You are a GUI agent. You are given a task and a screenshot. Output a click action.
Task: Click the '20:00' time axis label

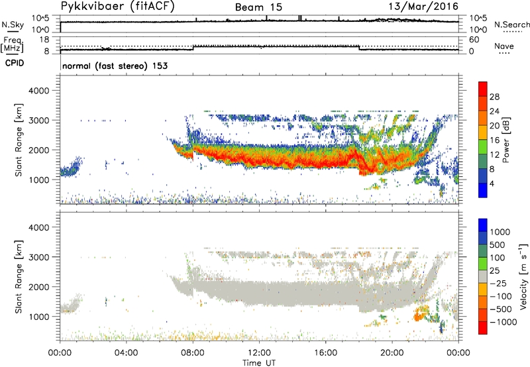[392, 353]
